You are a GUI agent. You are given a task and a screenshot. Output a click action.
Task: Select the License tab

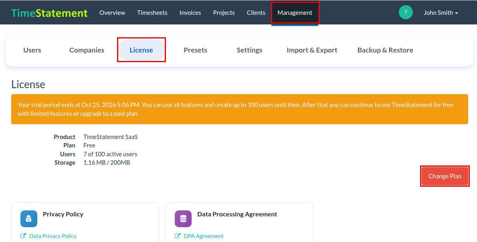click(x=141, y=50)
